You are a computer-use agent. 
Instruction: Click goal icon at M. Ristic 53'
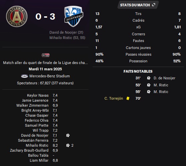tap(149, 85)
